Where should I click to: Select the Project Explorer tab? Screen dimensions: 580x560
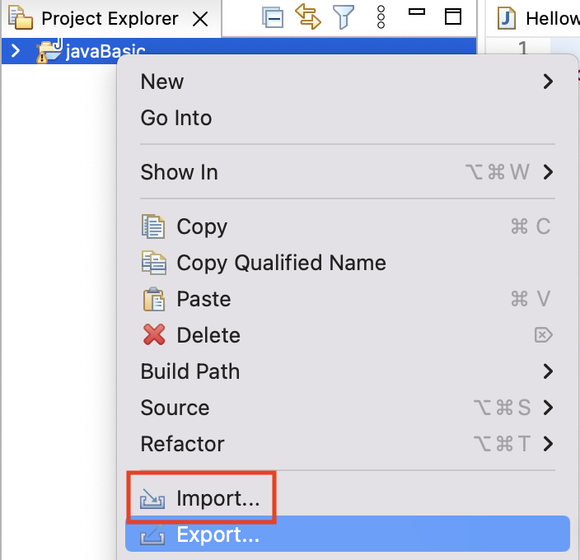pos(110,18)
